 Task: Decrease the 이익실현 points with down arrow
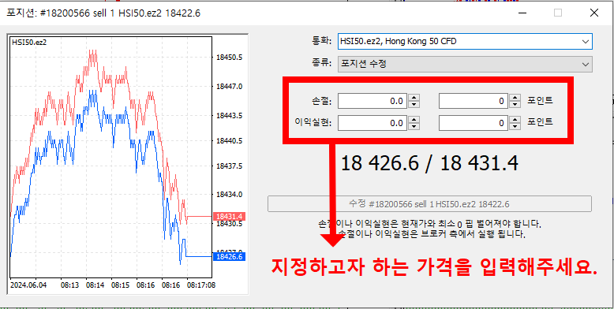click(x=515, y=127)
